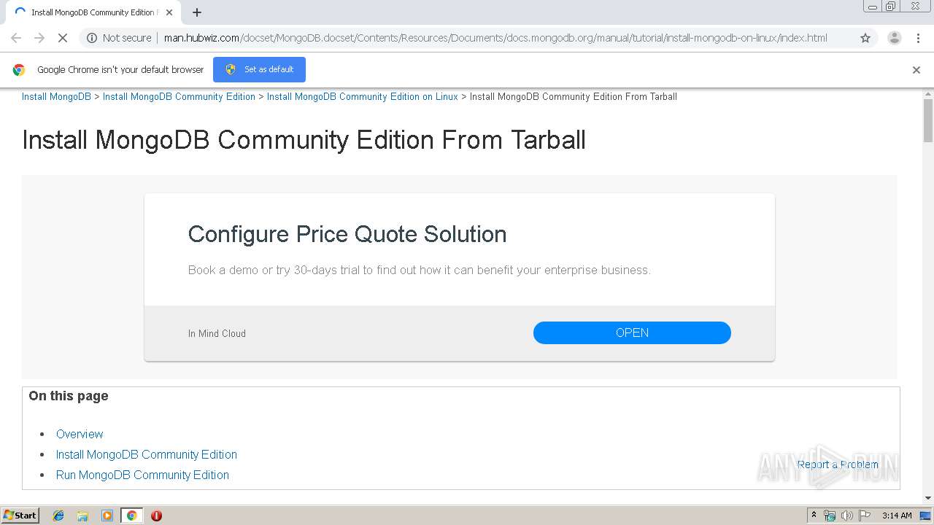Click the volume speaker tray icon
This screenshot has width=934, height=525.
click(846, 516)
